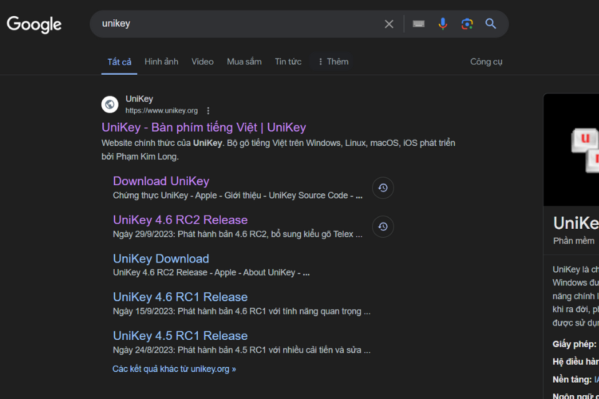Open three-dot menu next to unikey.org URL
This screenshot has height=399, width=599.
pos(208,110)
